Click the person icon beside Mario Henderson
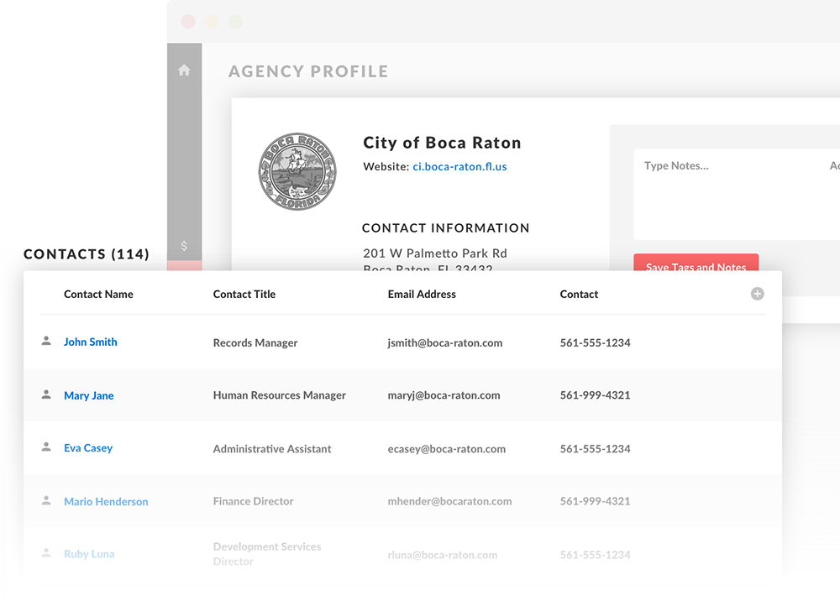 tap(46, 500)
